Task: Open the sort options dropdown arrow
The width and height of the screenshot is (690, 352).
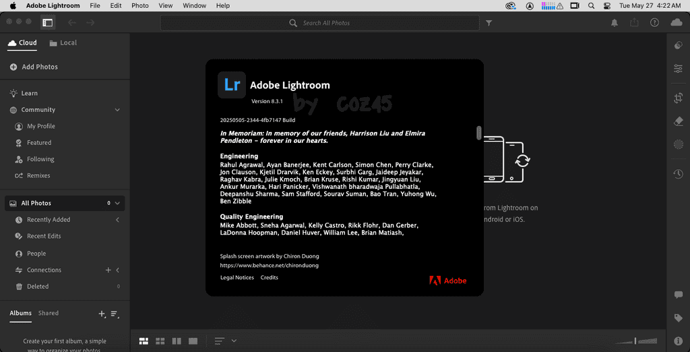Action: click(x=234, y=341)
